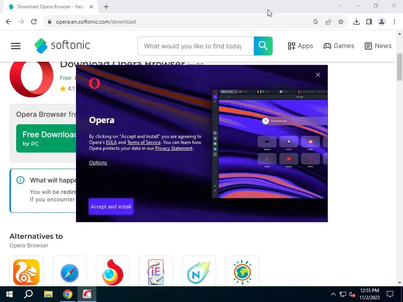View site information lock icon

(x=50, y=22)
